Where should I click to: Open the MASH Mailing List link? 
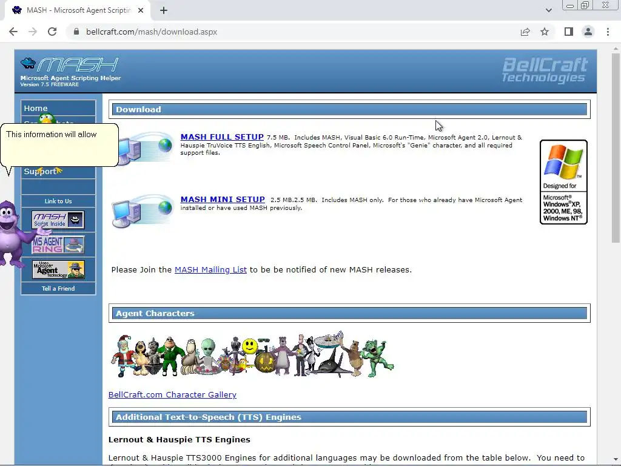click(210, 270)
